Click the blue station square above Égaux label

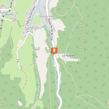coord(10,11)
